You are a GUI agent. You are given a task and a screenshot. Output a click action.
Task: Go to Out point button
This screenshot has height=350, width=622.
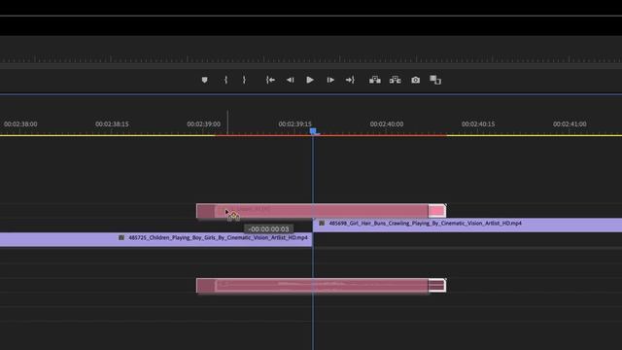[350, 80]
